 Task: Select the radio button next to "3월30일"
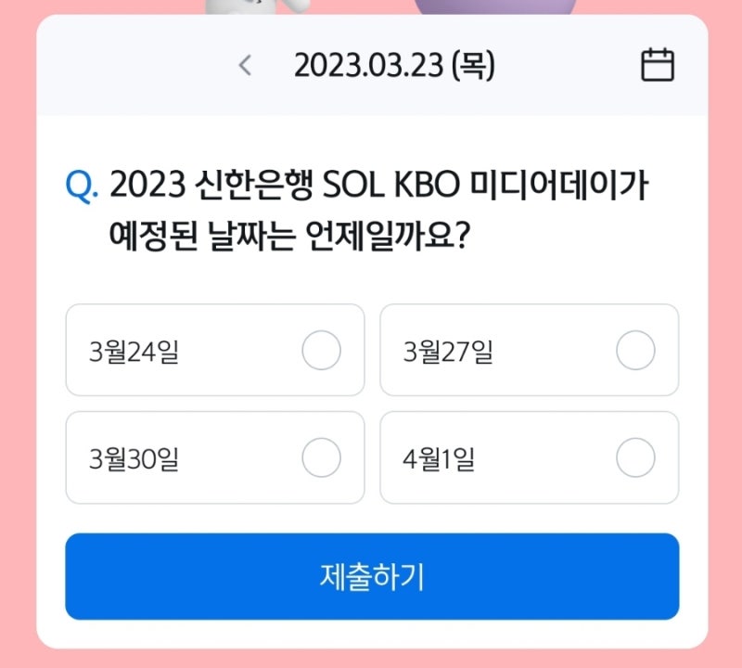319,457
